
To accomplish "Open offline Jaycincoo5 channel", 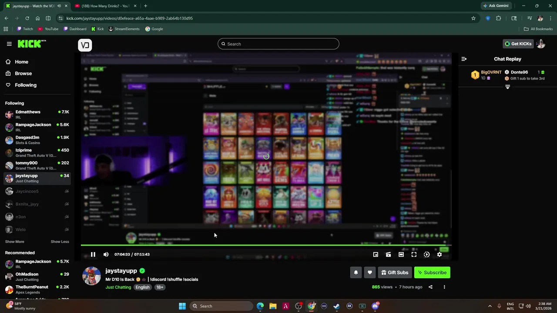I will coord(37,191).
